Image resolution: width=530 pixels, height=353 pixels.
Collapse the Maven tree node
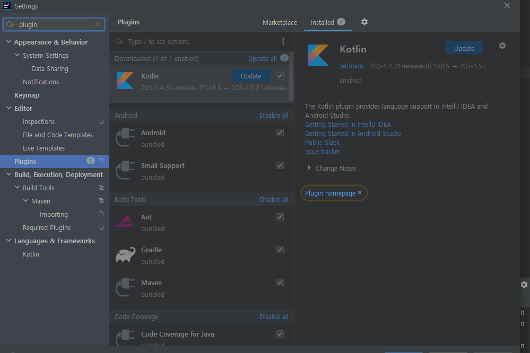tap(25, 200)
